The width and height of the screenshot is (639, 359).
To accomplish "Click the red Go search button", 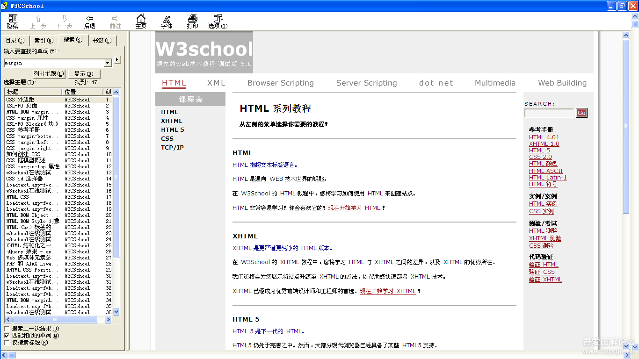I will (x=581, y=113).
